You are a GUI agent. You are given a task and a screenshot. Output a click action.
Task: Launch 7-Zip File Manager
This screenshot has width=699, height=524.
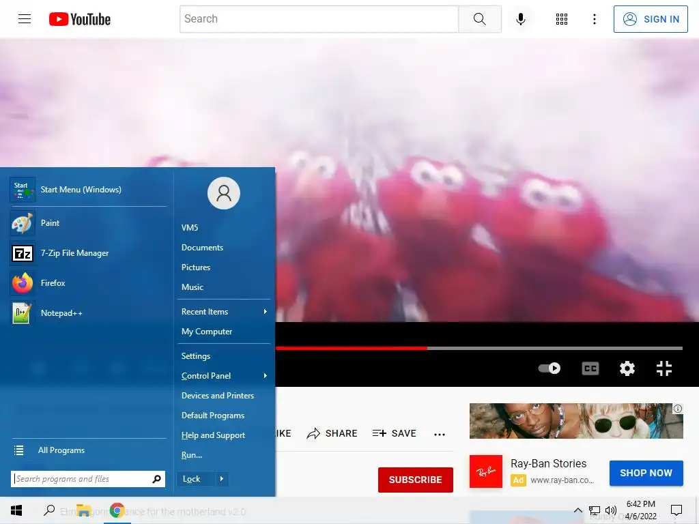click(88, 253)
